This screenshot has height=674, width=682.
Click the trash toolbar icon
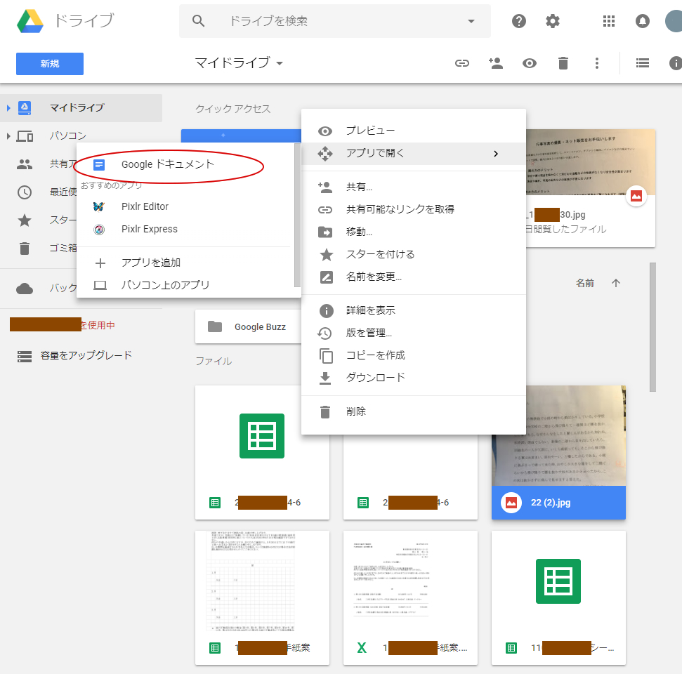pyautogui.click(x=563, y=63)
